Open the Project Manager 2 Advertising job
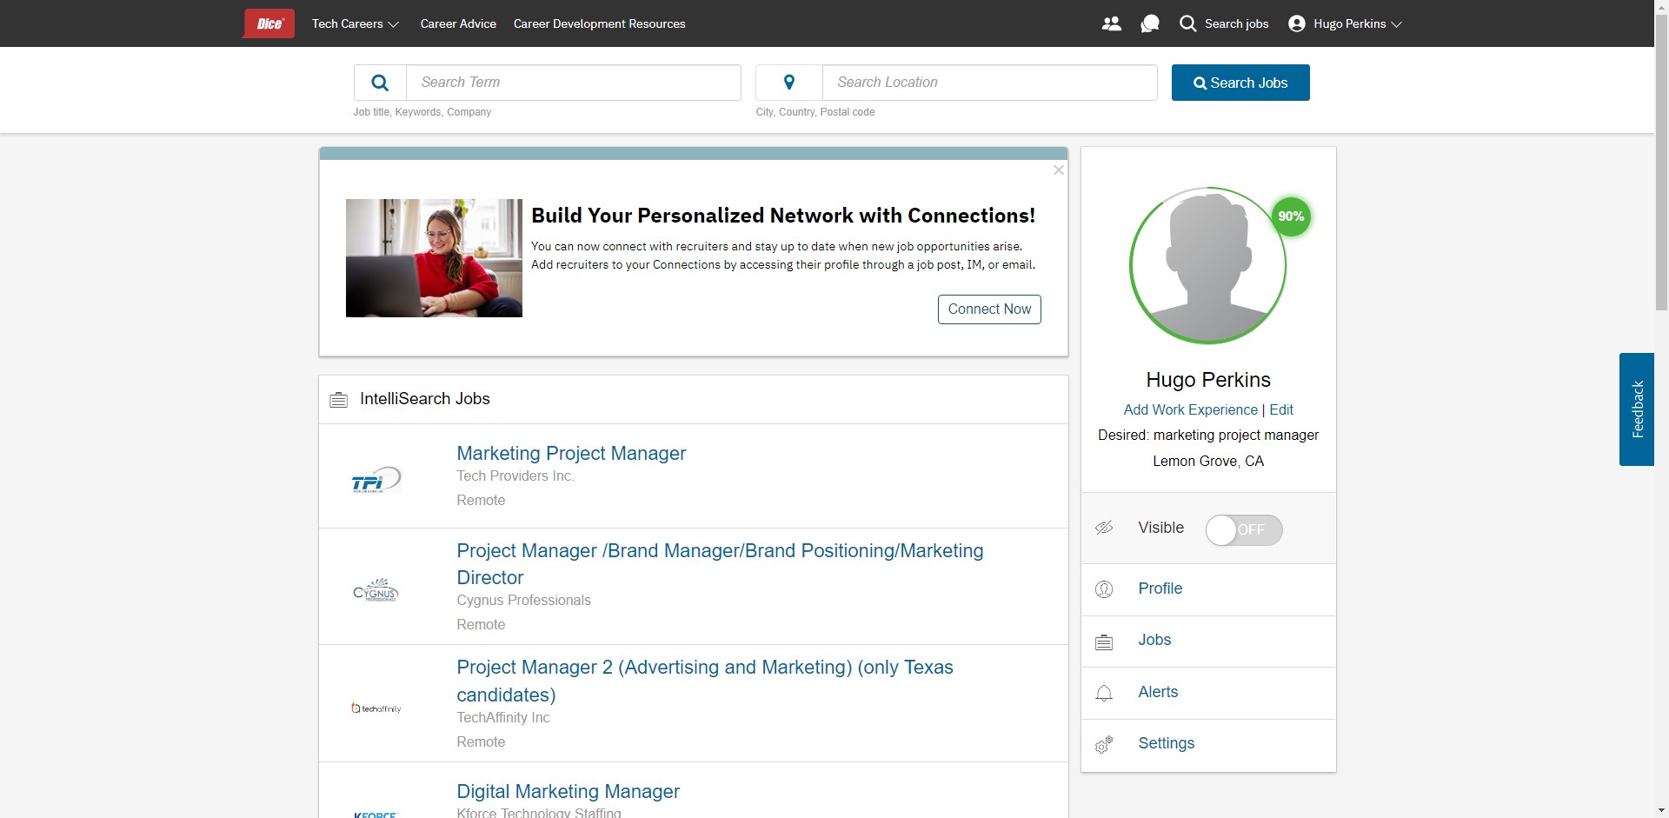The height and width of the screenshot is (818, 1669). tap(705, 681)
